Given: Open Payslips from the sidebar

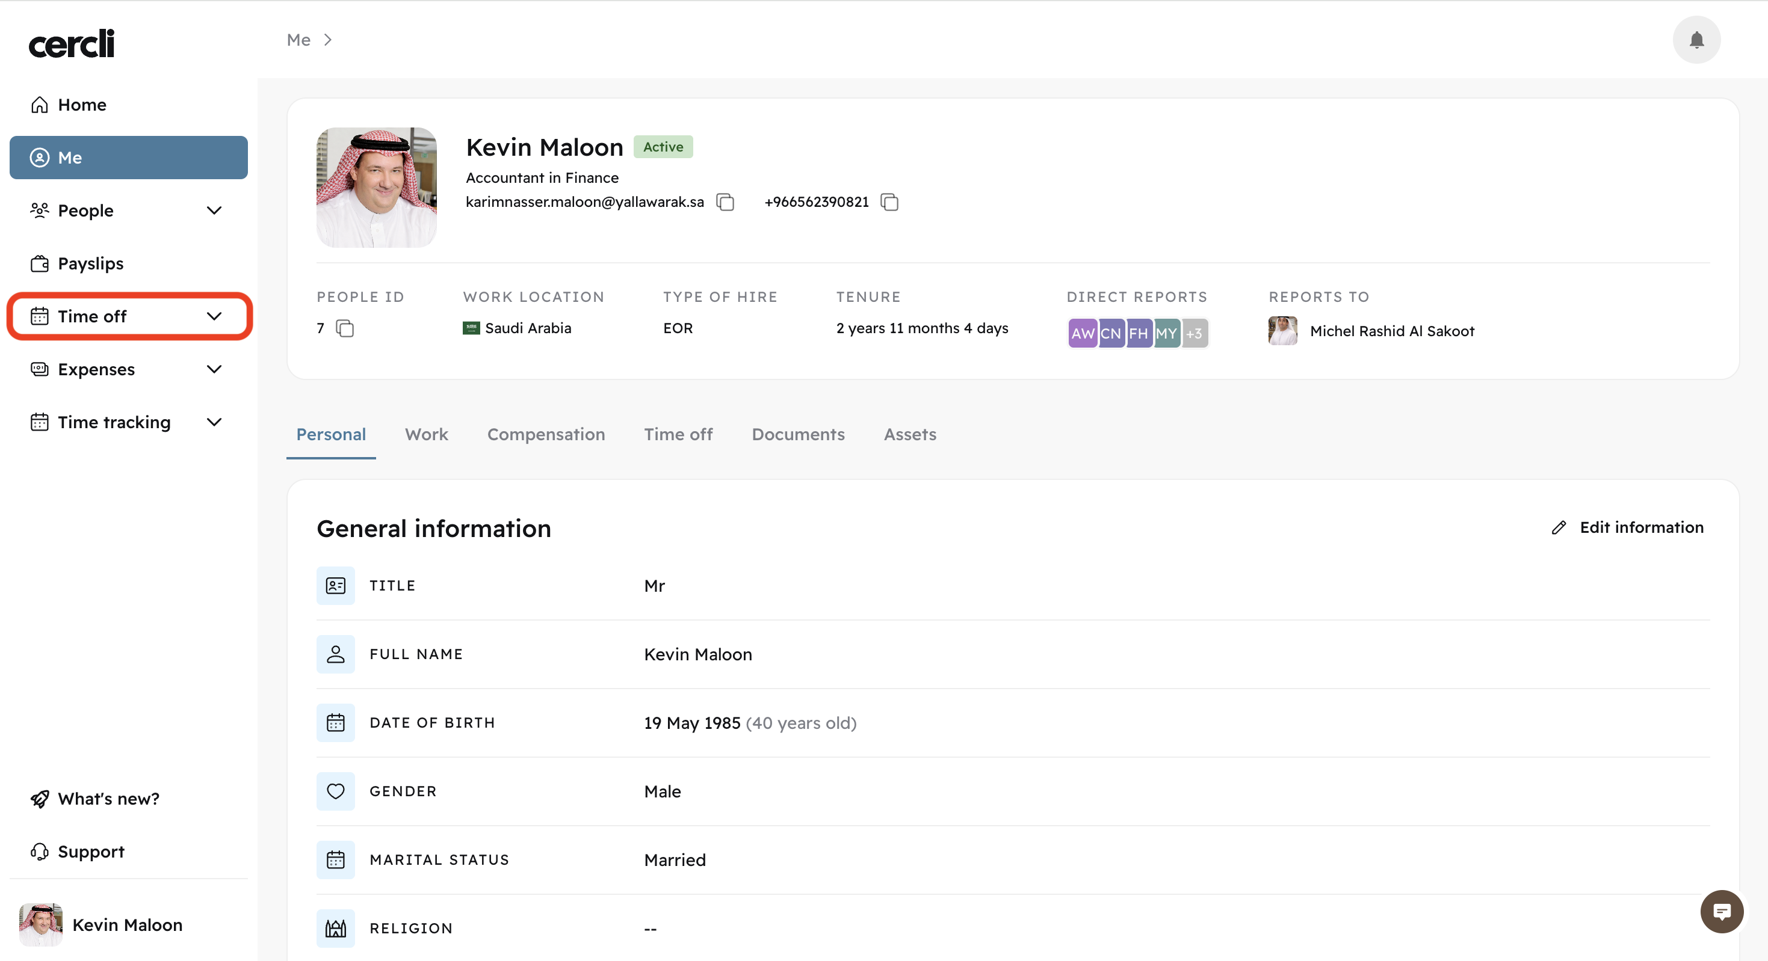Looking at the screenshot, I should pos(91,263).
